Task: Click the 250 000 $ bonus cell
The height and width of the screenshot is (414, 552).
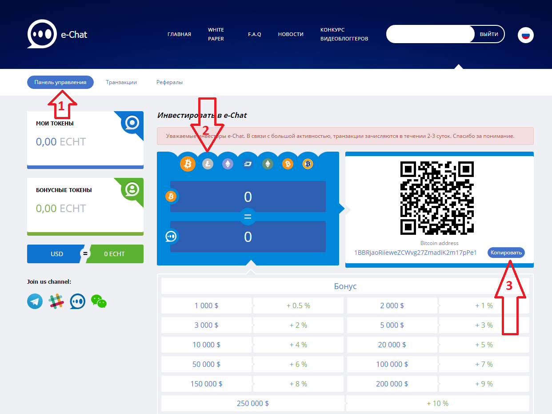Action: pos(252,403)
